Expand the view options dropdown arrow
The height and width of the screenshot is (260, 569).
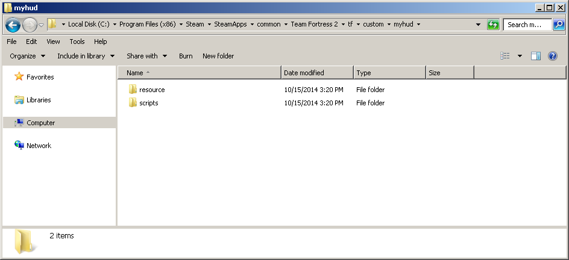pyautogui.click(x=520, y=56)
